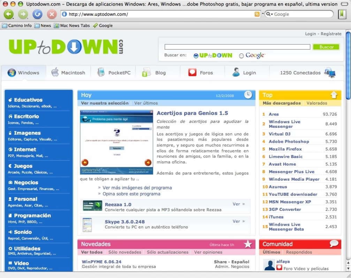
Task: Switch to the Respondidos tab in Comunidad
Action: click(299, 252)
